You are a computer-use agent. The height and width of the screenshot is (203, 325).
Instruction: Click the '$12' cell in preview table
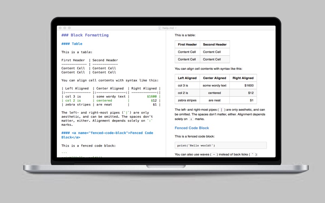tap(243, 93)
